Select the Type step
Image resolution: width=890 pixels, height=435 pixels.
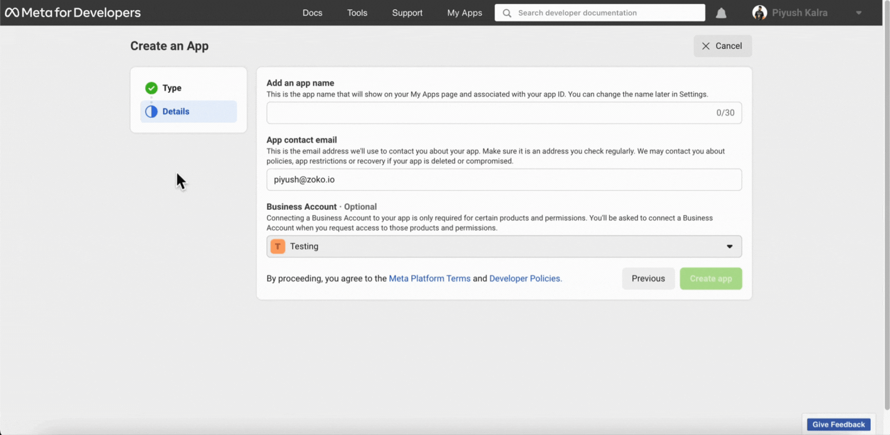(188, 88)
